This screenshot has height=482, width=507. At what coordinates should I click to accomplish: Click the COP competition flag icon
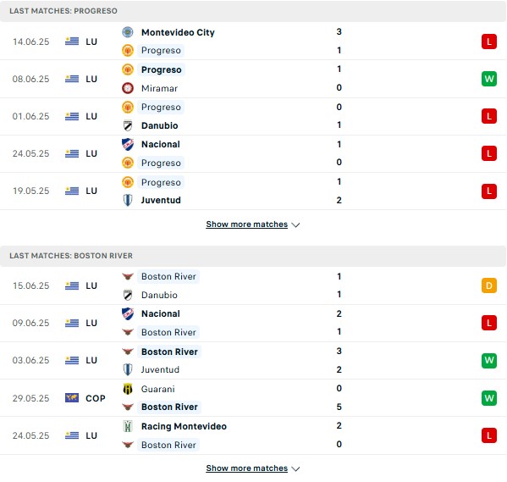(72, 398)
